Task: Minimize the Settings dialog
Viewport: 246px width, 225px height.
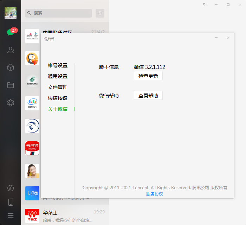Action: 216,38
